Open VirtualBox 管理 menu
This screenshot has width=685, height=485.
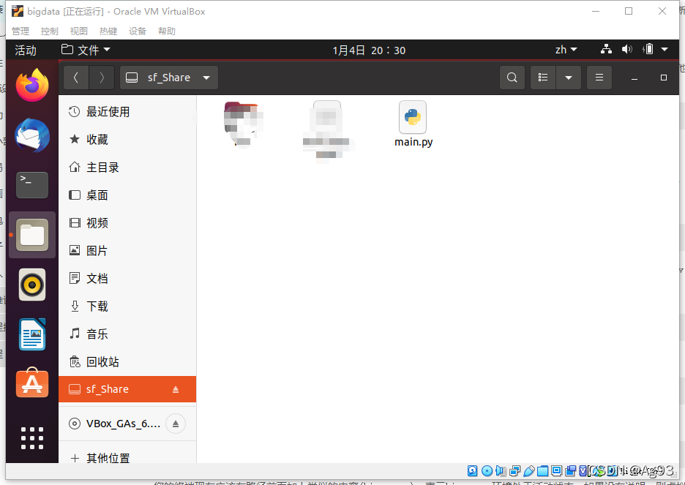coord(20,31)
